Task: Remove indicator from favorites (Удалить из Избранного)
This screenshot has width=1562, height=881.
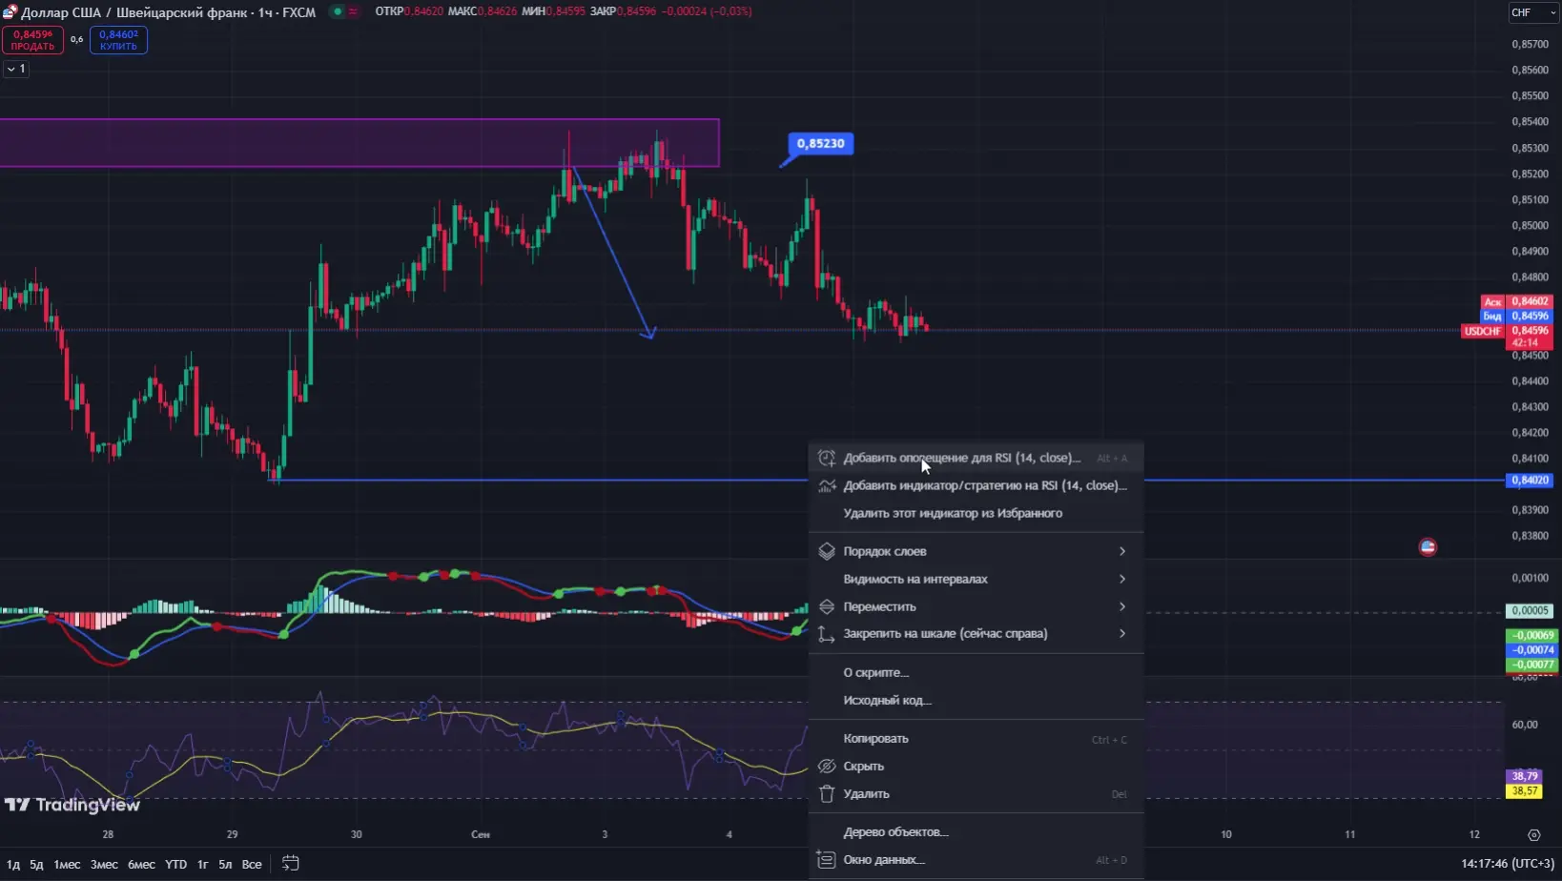Action: coord(952,513)
